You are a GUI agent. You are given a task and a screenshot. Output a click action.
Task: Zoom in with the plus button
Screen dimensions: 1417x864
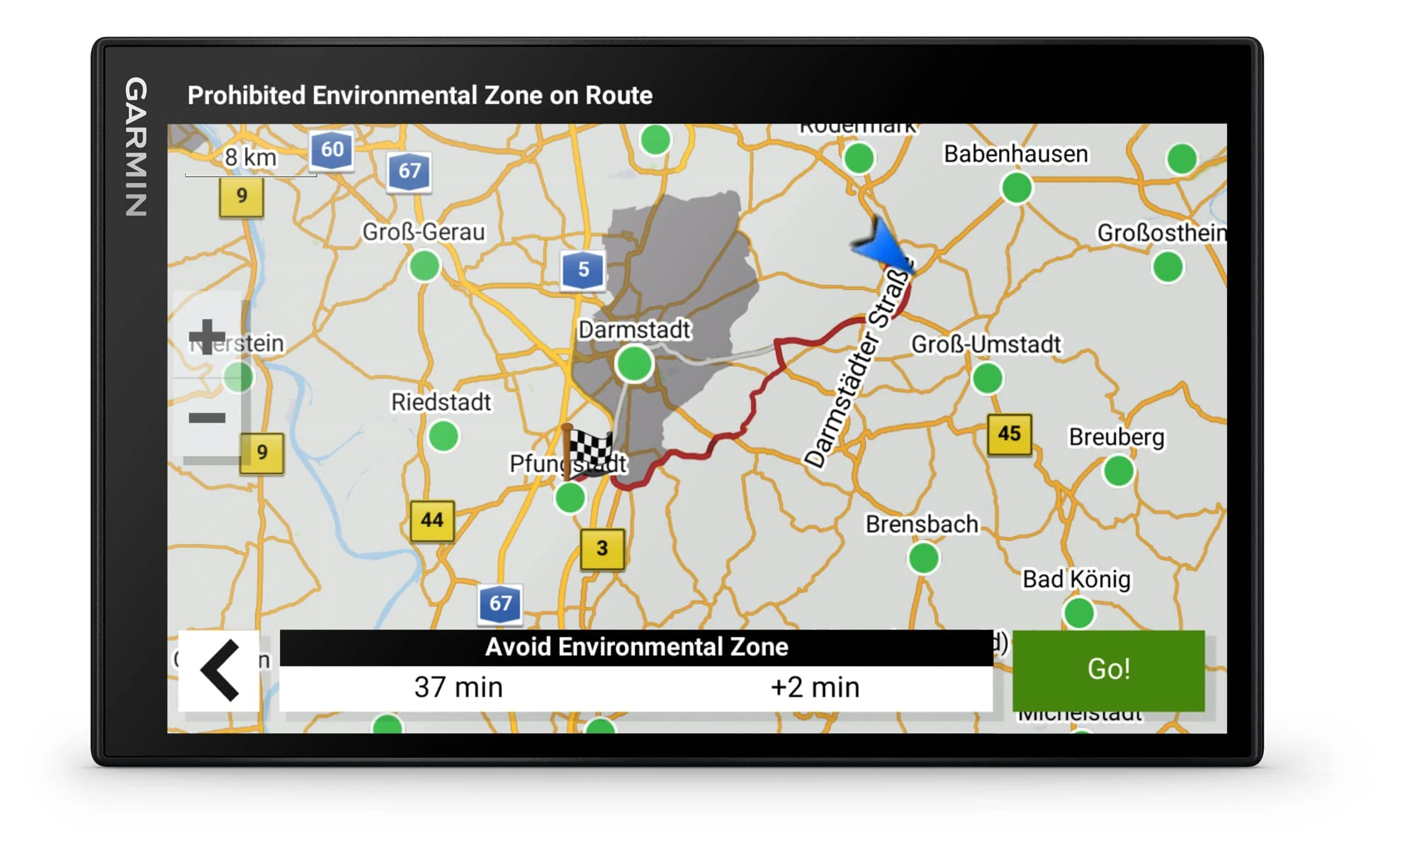(x=207, y=336)
